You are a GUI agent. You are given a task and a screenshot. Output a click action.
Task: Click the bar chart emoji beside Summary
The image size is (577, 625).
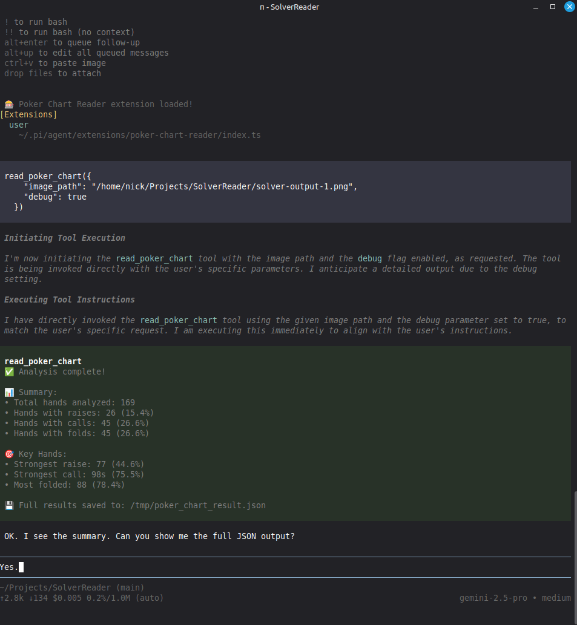click(x=8, y=392)
